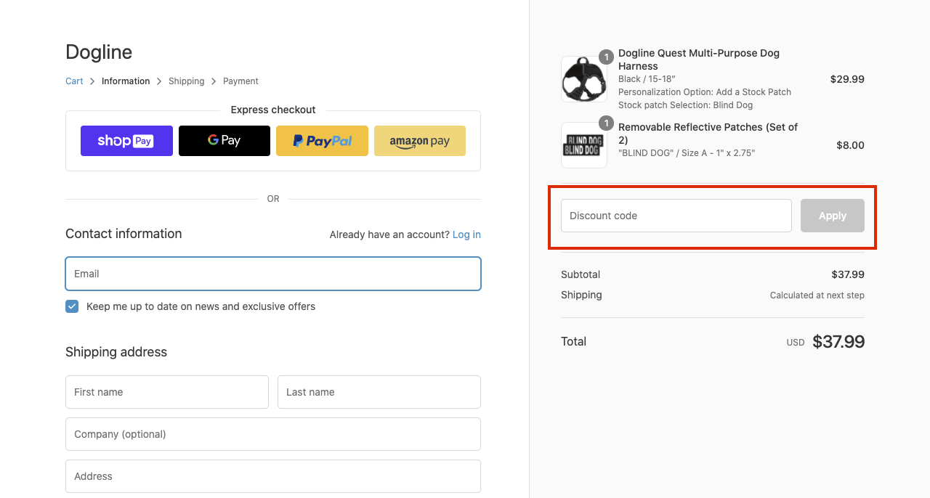Click Personalization Option: Add a Stock Patch
The height and width of the screenshot is (498, 930).
705,92
